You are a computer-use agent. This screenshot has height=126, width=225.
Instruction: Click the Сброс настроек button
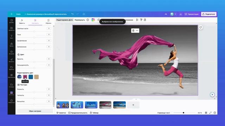click(x=35, y=111)
